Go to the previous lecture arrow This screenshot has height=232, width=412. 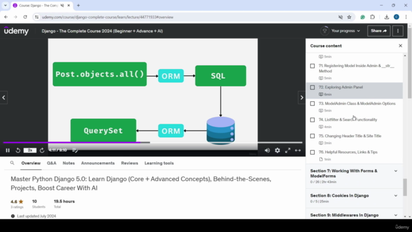(4, 97)
